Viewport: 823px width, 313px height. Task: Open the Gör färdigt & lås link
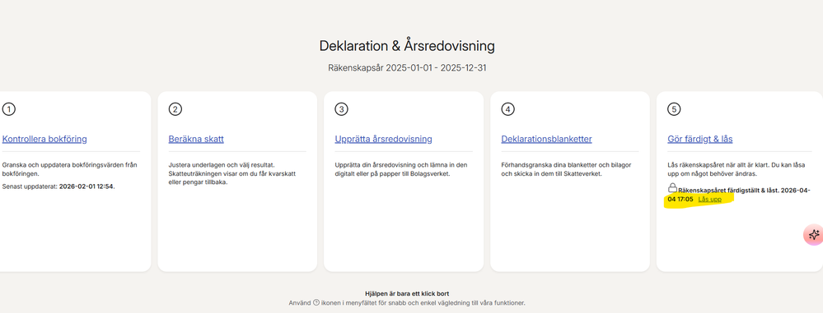pos(699,139)
